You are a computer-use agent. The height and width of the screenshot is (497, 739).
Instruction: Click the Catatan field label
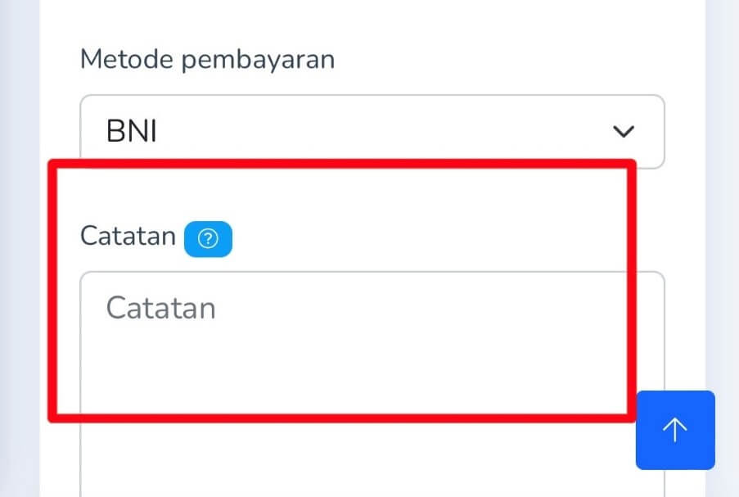128,237
